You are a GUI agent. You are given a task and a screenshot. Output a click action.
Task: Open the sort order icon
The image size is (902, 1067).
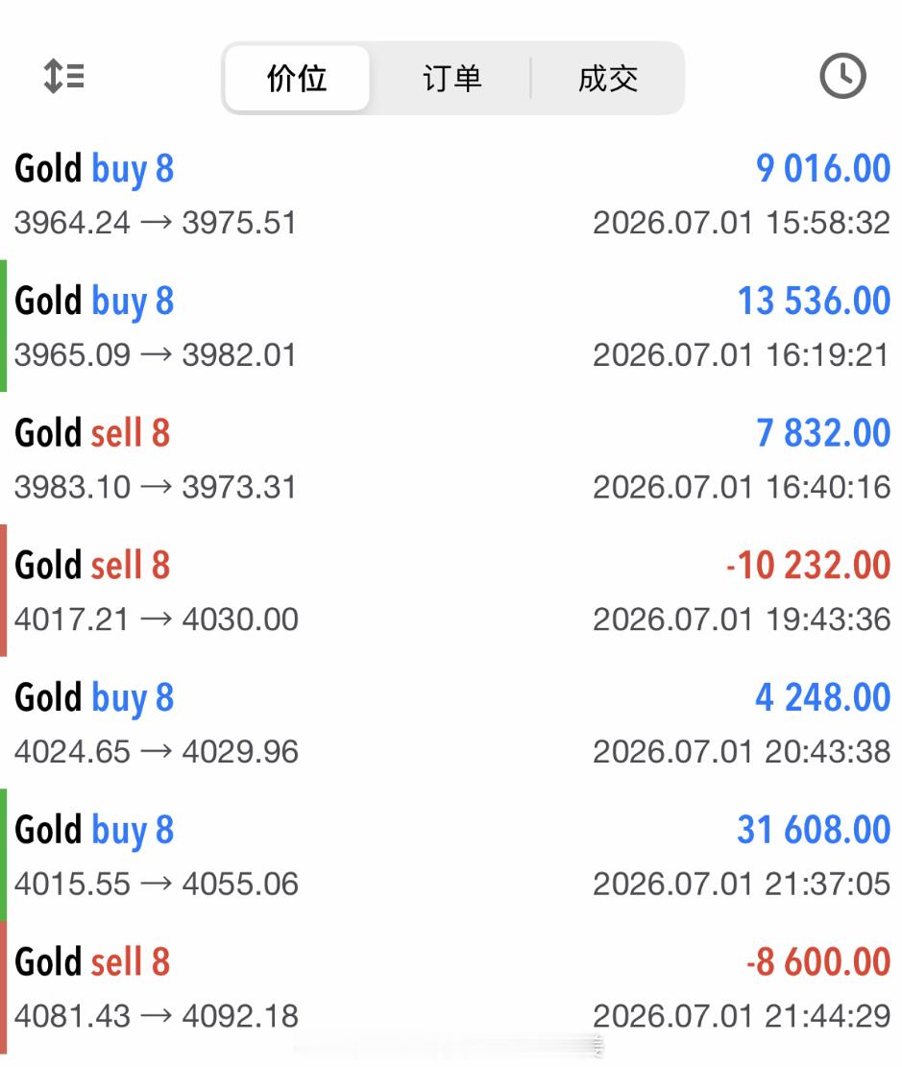(x=64, y=76)
